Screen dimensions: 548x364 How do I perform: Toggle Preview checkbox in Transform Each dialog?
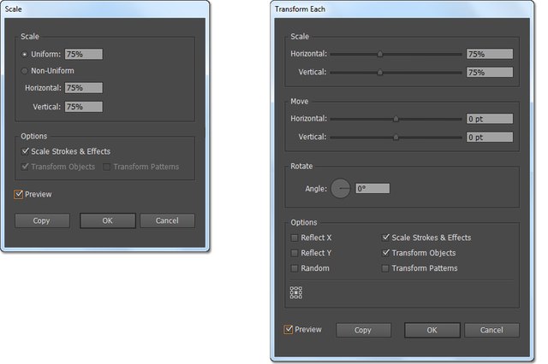[289, 330]
